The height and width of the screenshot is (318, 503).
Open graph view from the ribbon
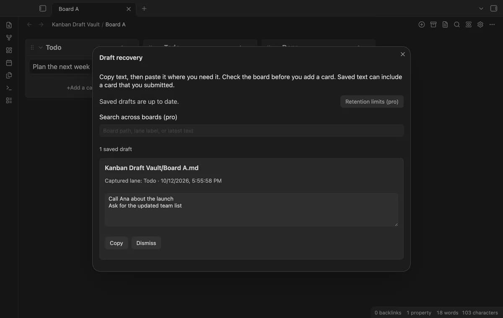pos(9,38)
